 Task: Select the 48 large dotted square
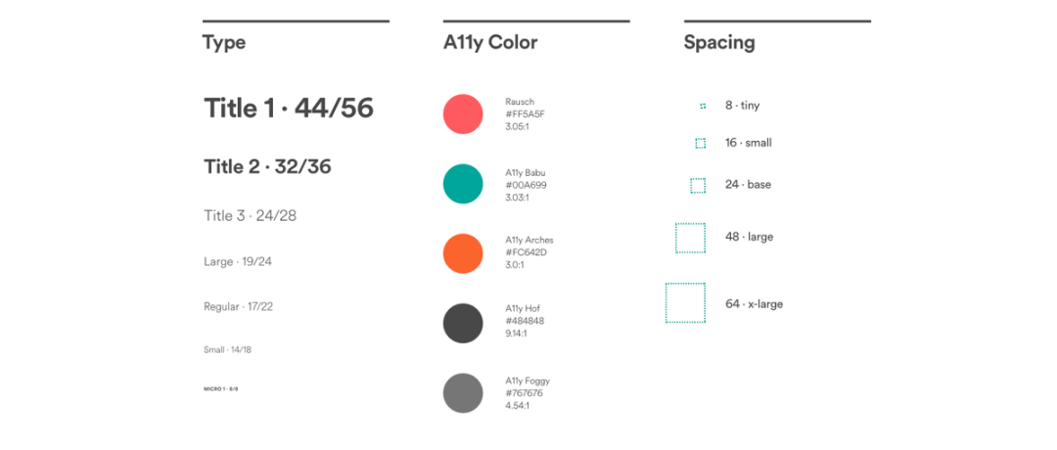[690, 238]
